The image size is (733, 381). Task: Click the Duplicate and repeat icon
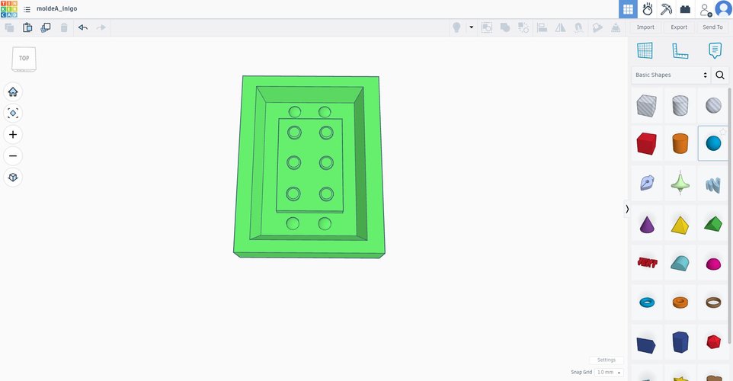[46, 27]
